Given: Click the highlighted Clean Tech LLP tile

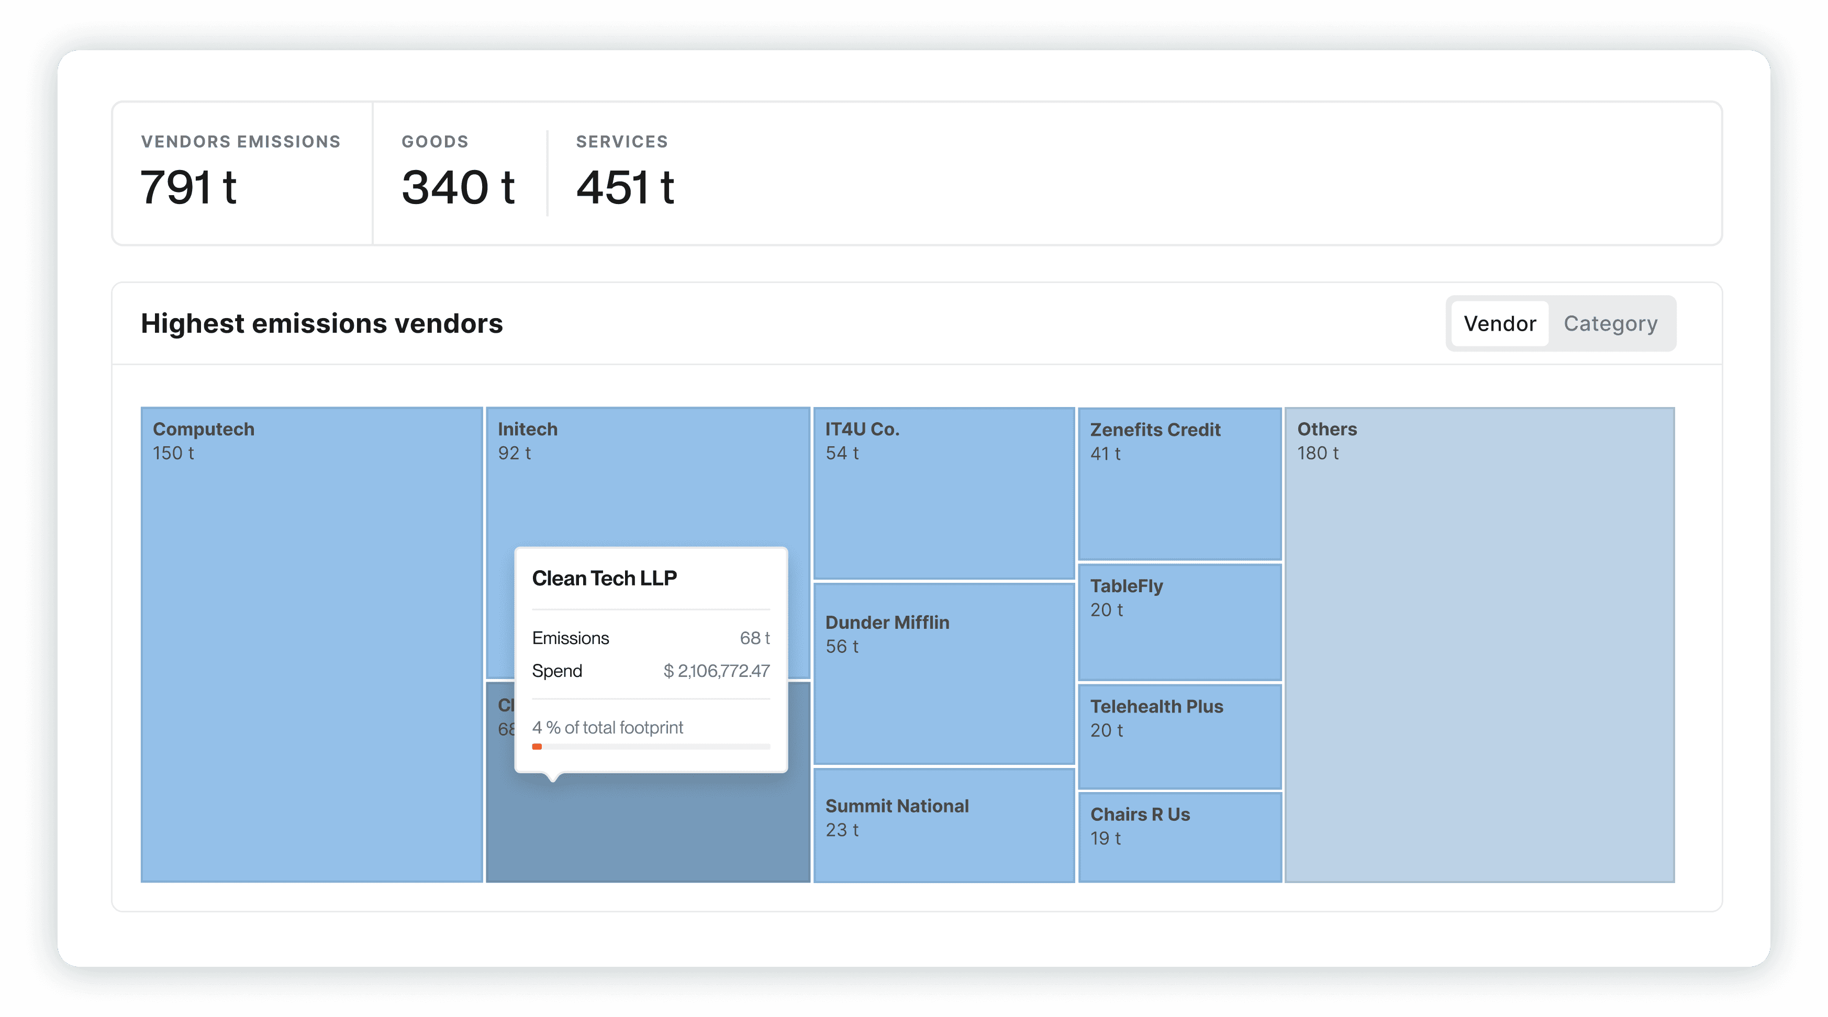Looking at the screenshot, I should click(x=647, y=830).
